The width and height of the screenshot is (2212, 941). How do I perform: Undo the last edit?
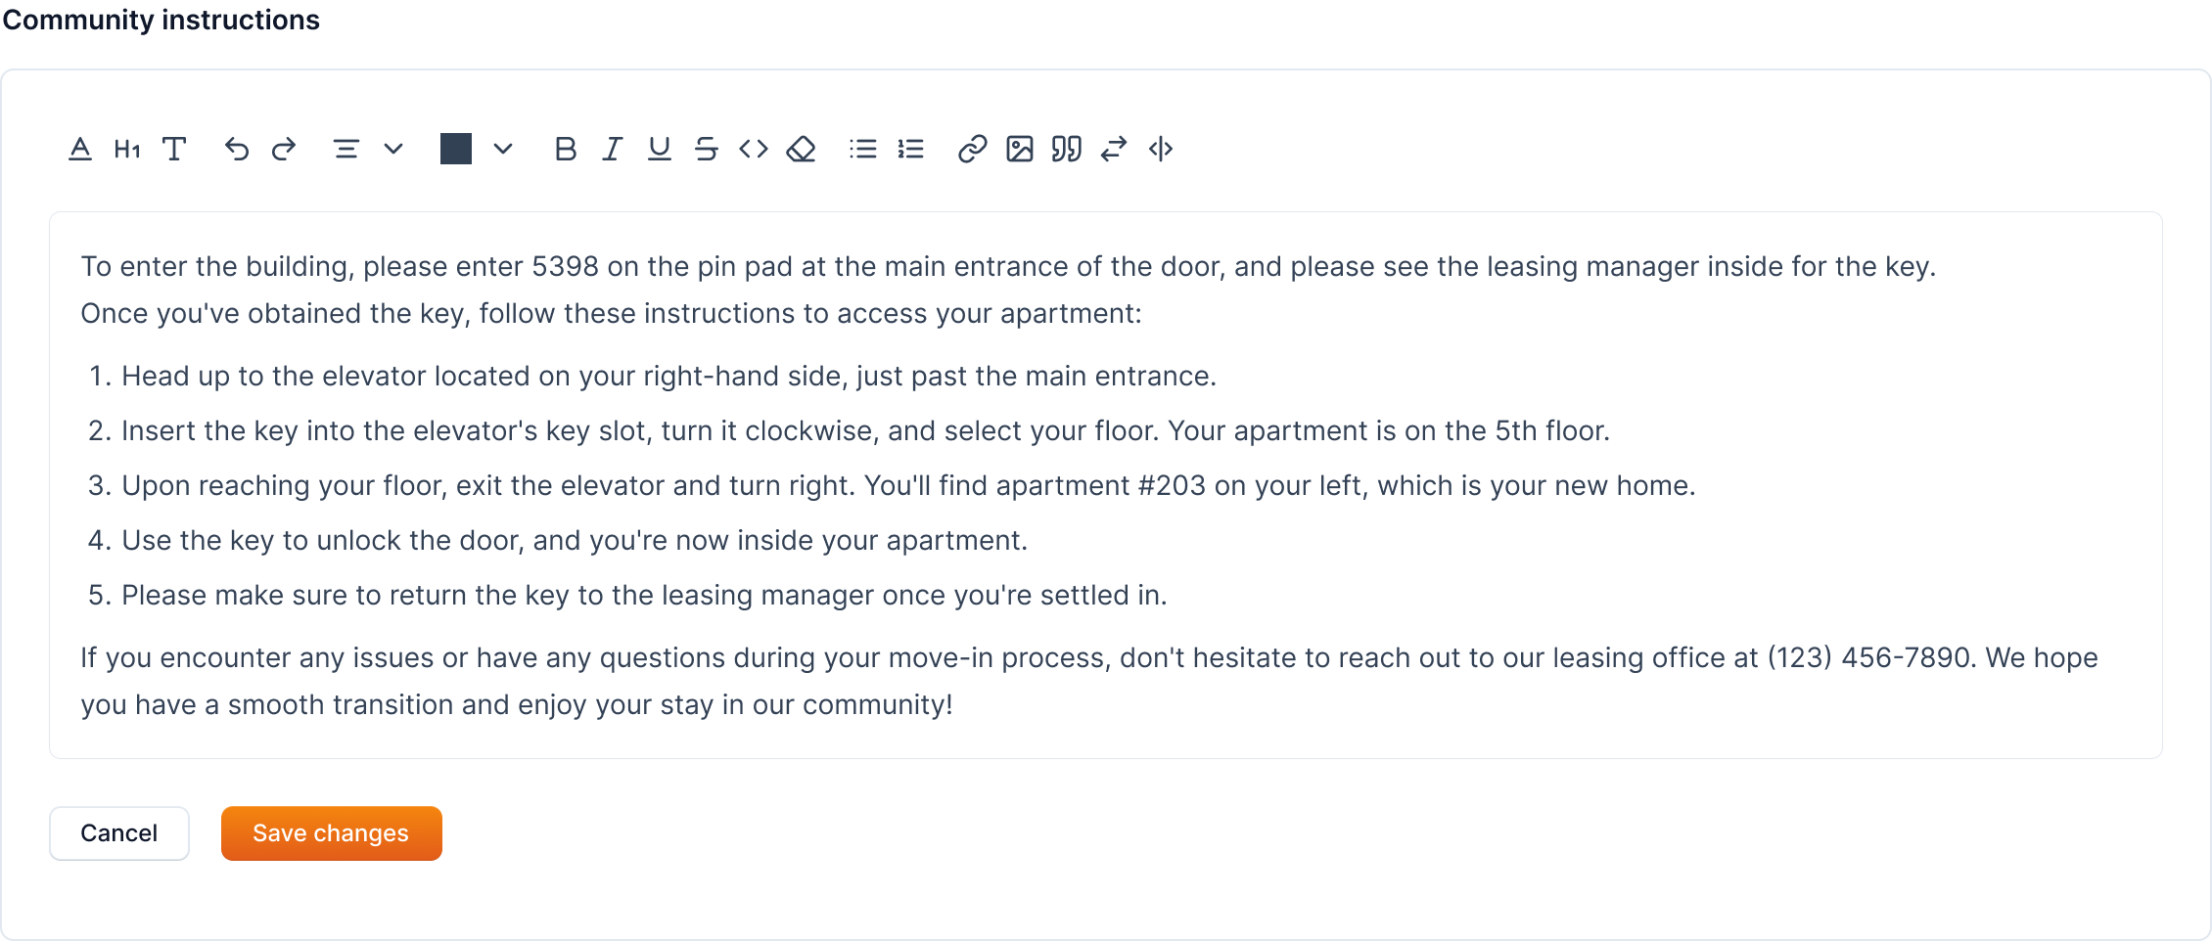[237, 150]
